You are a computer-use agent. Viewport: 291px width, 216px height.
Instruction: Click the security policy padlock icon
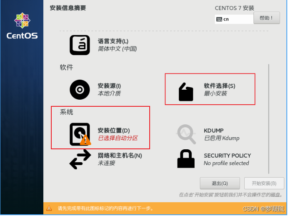(x=186, y=158)
